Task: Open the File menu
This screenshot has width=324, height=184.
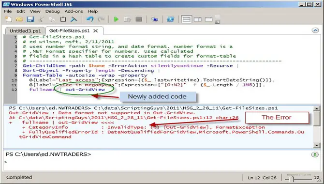Action: (x=8, y=11)
